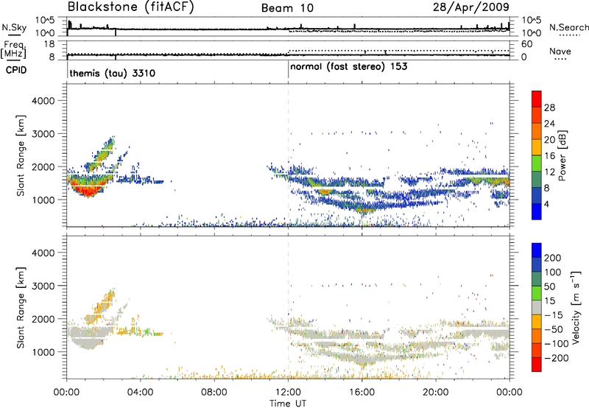Image resolution: width=589 pixels, height=408 pixels.
Task: Click the '-50' Velocity scale value
Action: point(554,329)
